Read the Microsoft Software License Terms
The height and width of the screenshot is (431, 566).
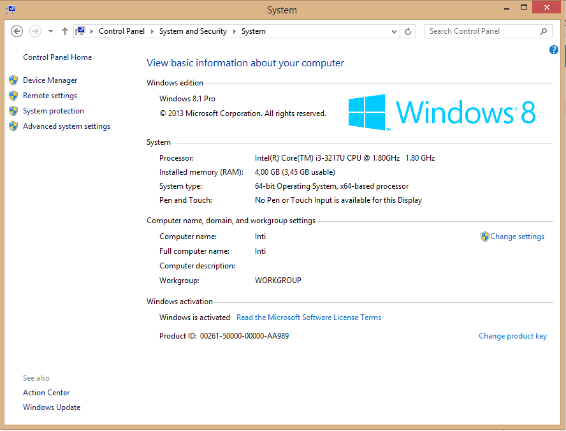[308, 318]
